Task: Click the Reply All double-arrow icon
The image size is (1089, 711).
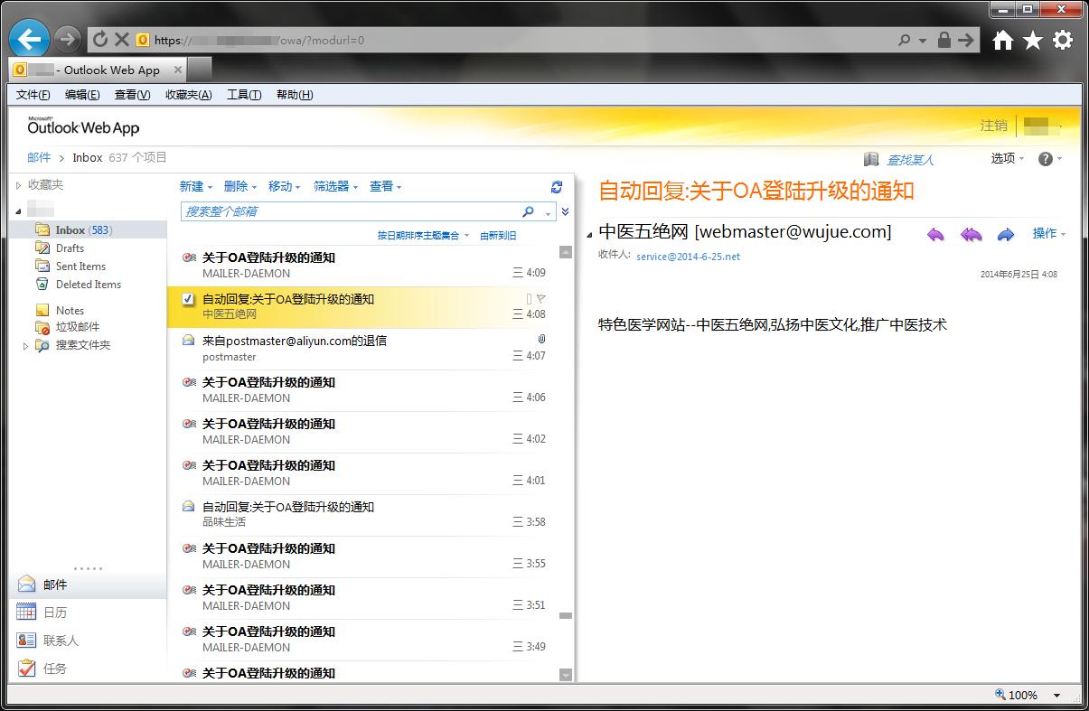Action: click(971, 234)
